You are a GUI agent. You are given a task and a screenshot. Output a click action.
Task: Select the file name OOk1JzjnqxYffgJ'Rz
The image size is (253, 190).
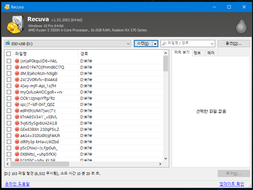pyautogui.click(x=38, y=98)
